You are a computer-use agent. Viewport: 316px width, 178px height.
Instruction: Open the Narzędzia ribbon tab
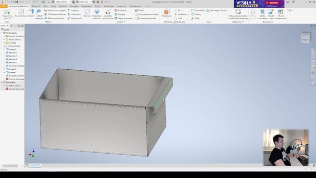point(74,6)
